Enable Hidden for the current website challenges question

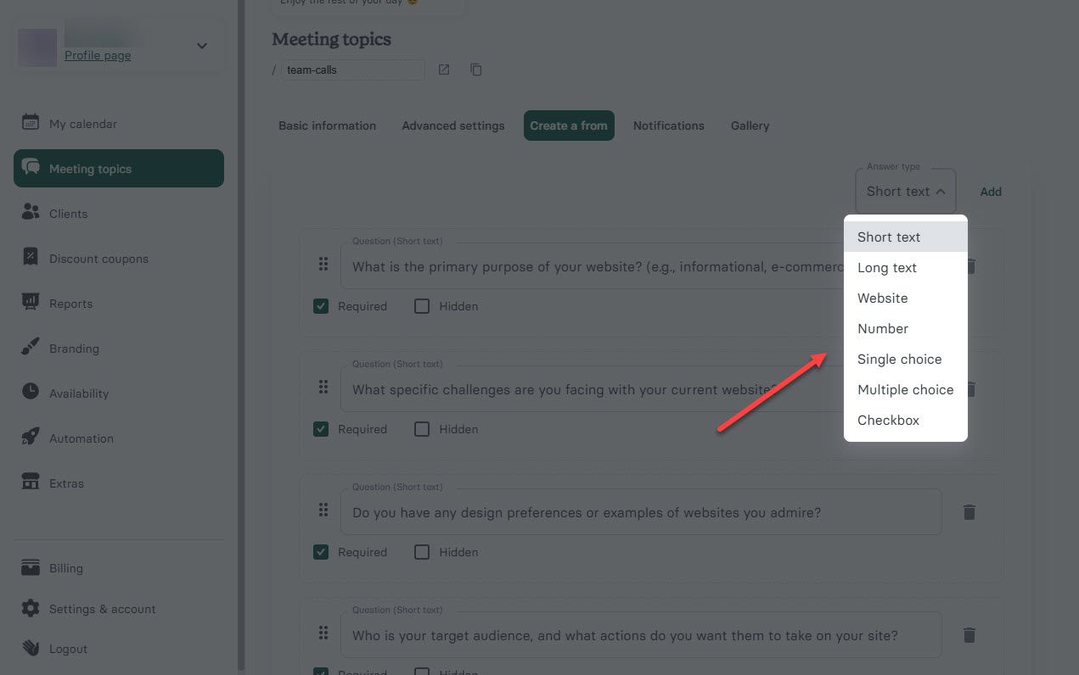tap(422, 428)
